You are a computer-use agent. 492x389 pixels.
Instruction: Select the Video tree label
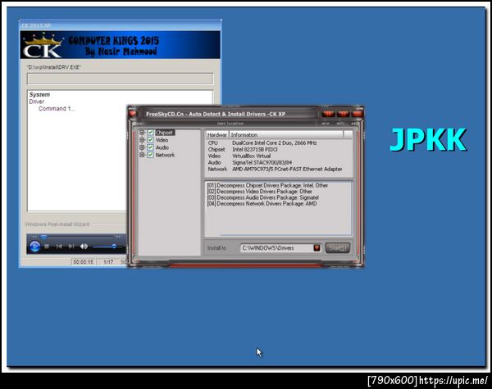[x=162, y=140]
